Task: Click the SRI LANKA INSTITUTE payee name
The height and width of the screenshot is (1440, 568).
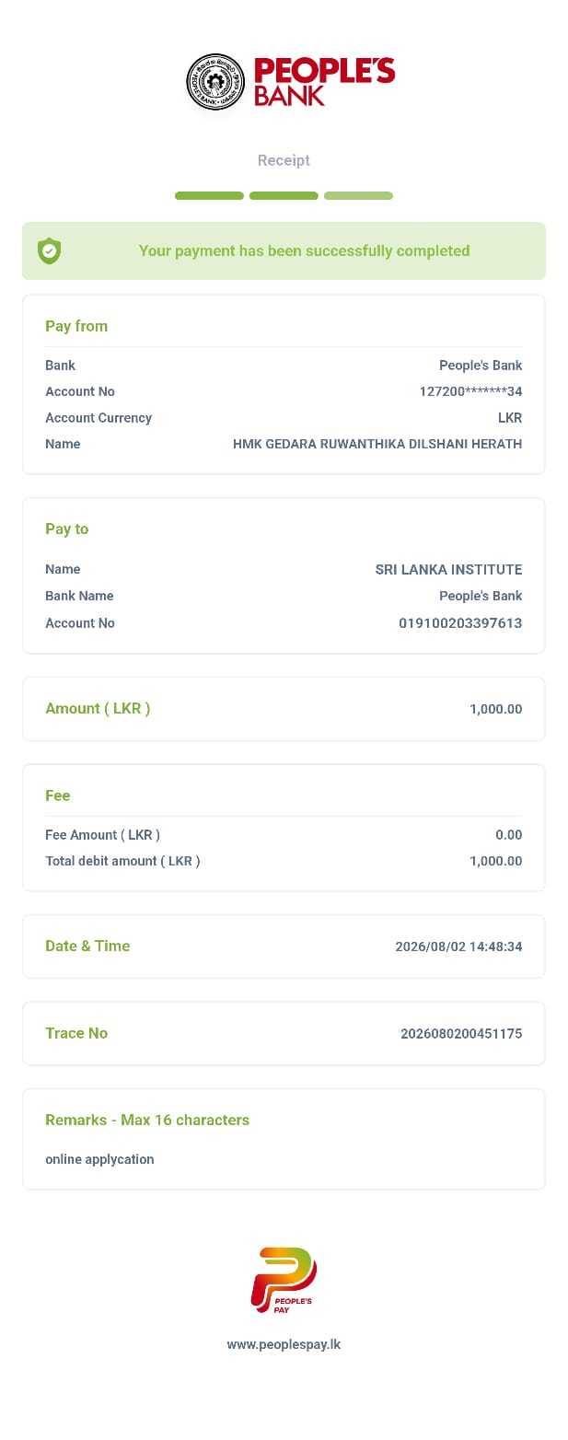Action: pyautogui.click(x=448, y=570)
